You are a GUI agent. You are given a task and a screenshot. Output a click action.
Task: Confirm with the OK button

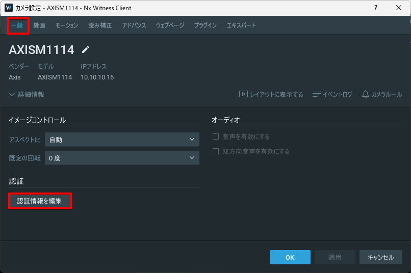click(x=290, y=257)
